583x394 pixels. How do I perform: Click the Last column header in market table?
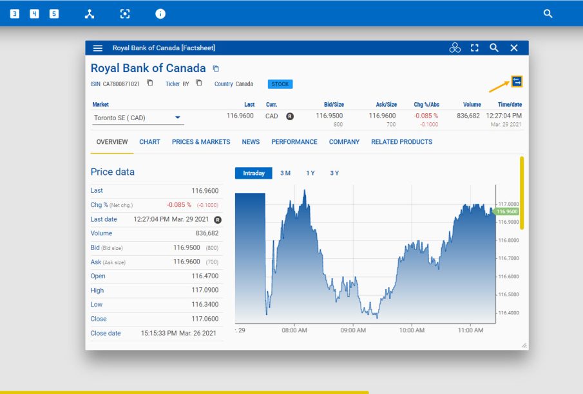coord(249,105)
